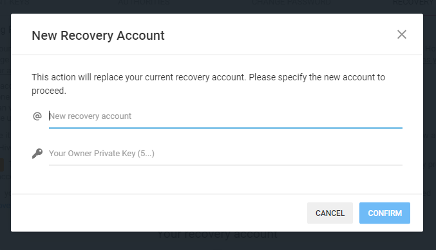
Task: Select the Your Owner Private Key field
Action: 225,153
